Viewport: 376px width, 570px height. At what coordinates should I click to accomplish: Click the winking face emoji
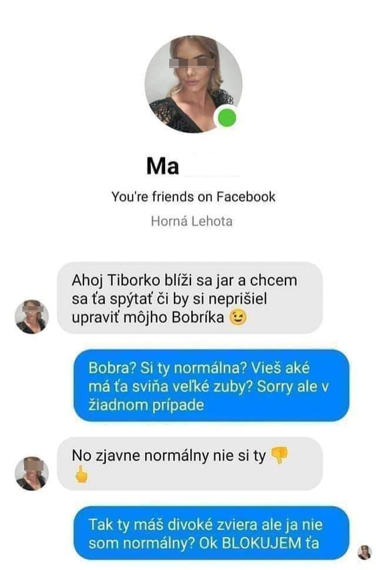tap(238, 317)
